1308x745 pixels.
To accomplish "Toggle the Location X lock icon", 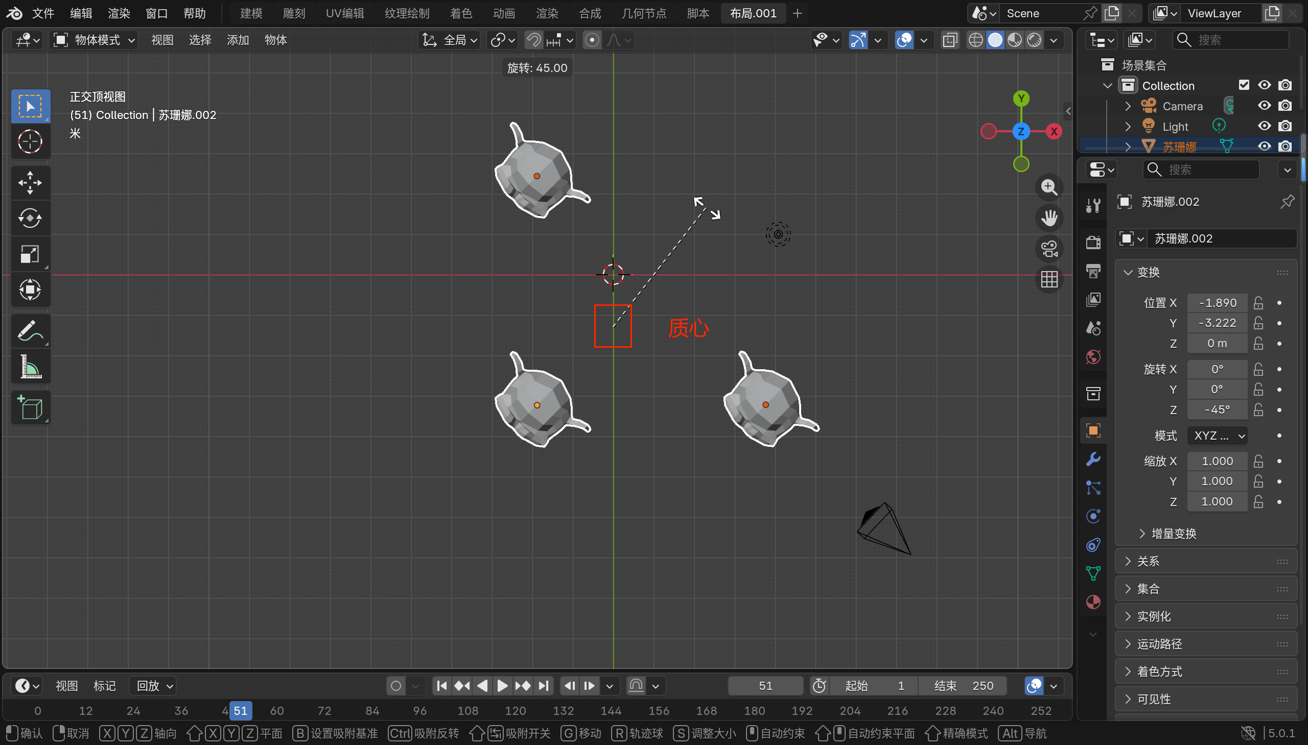I will coord(1258,303).
